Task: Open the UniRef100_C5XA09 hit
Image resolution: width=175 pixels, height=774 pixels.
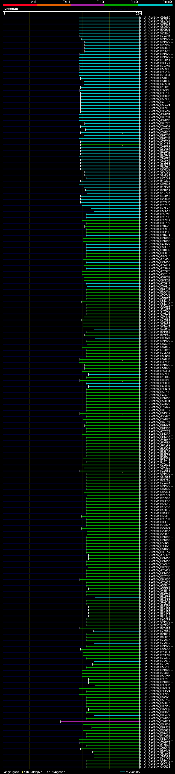Action: pos(157,127)
